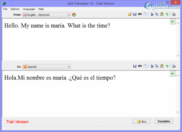Open the Help menu
This screenshot has height=132, width=182.
[x=41, y=9]
